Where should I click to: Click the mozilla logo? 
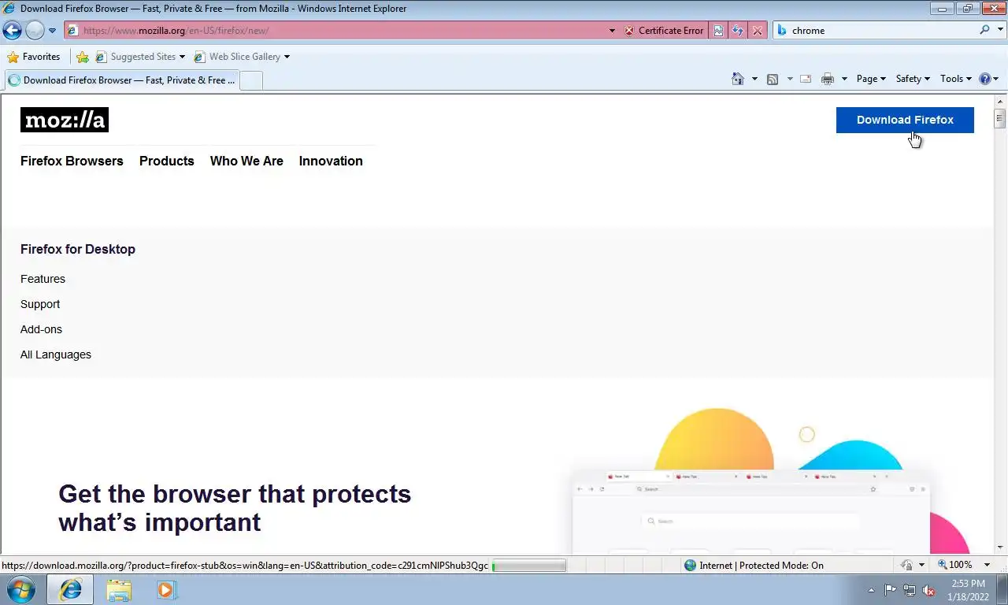[x=65, y=120]
